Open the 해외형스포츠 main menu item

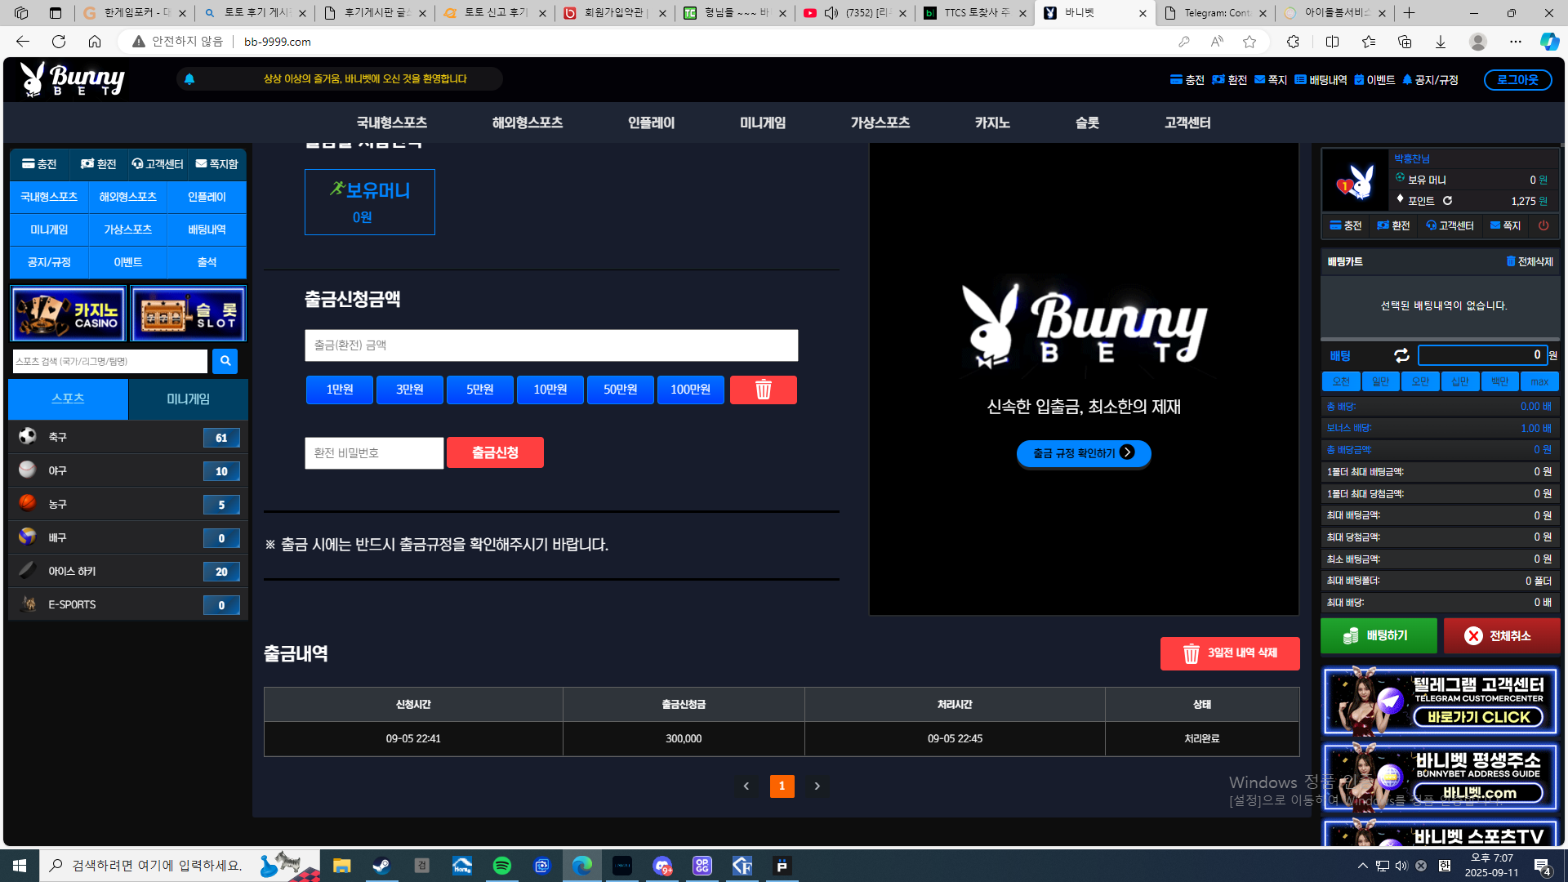tap(528, 122)
